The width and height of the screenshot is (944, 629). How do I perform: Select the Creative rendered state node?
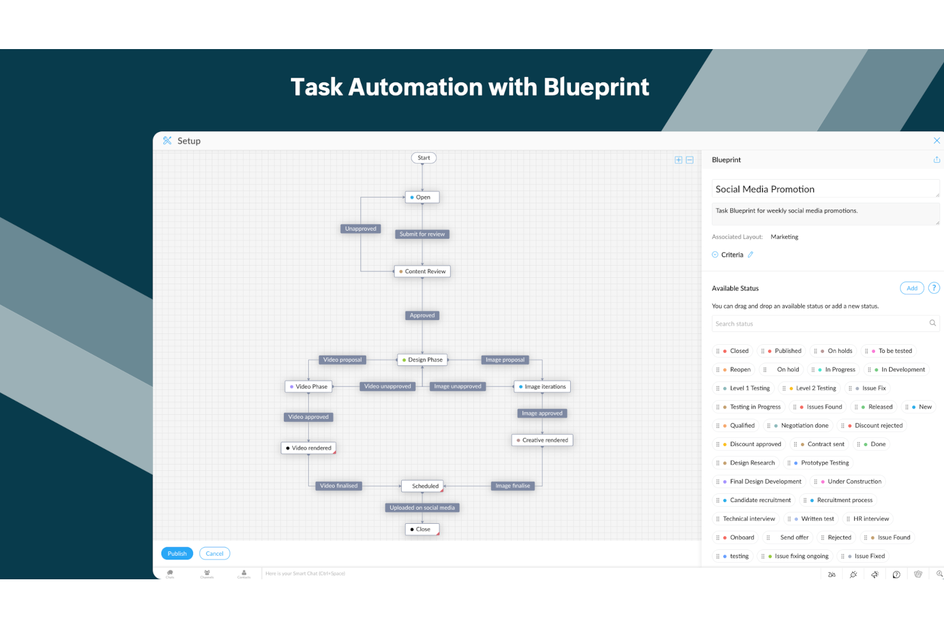pyautogui.click(x=542, y=440)
